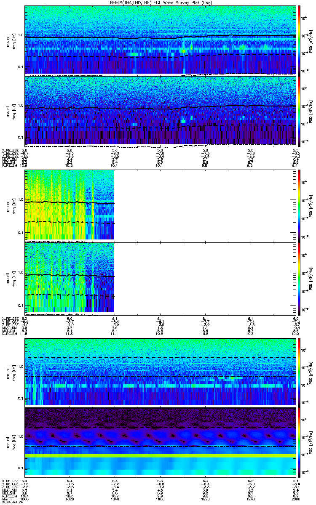The width and height of the screenshot is (316, 505).
Task: Click the 1940 time tick label
Action: 251,499
